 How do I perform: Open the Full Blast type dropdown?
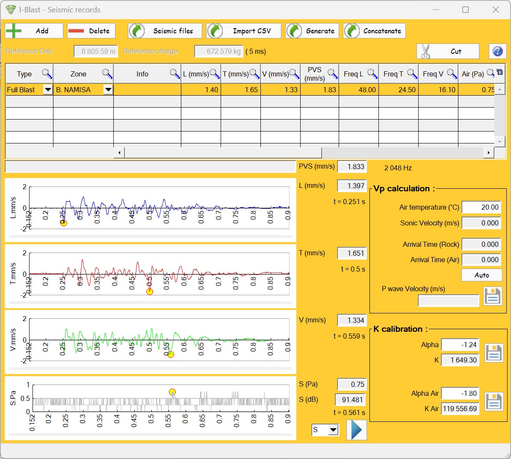tap(48, 90)
